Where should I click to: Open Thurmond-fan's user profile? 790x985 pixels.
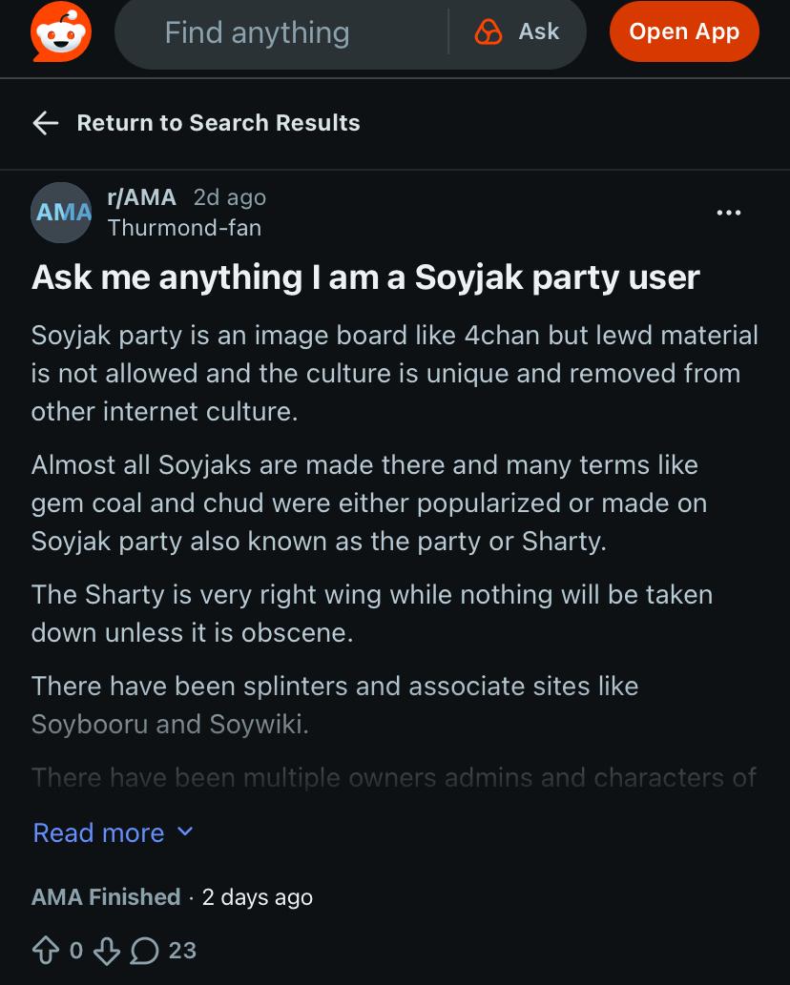[184, 228]
